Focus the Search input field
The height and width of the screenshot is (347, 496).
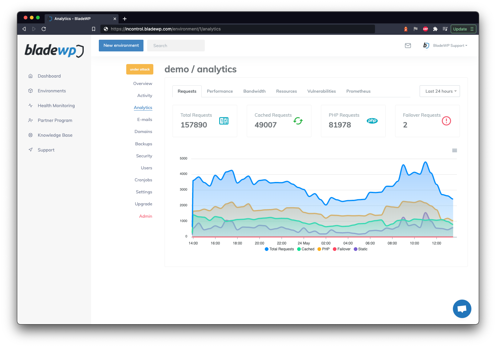pos(176,46)
